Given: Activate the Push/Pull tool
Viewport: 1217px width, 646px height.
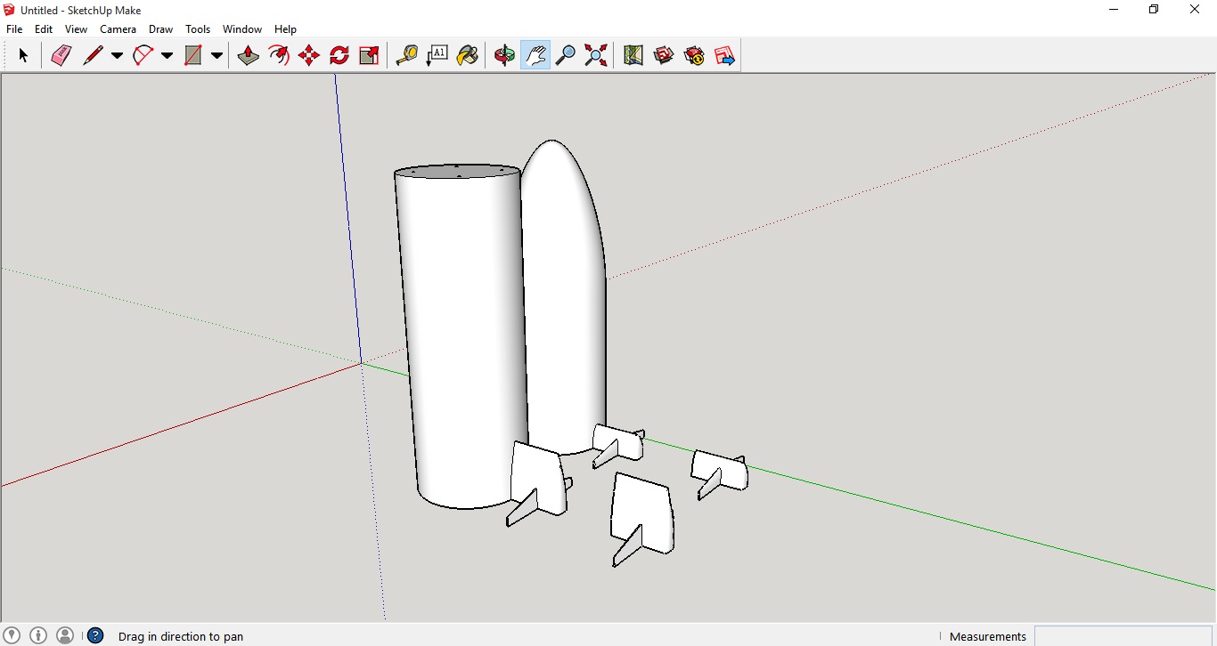Looking at the screenshot, I should click(x=248, y=56).
